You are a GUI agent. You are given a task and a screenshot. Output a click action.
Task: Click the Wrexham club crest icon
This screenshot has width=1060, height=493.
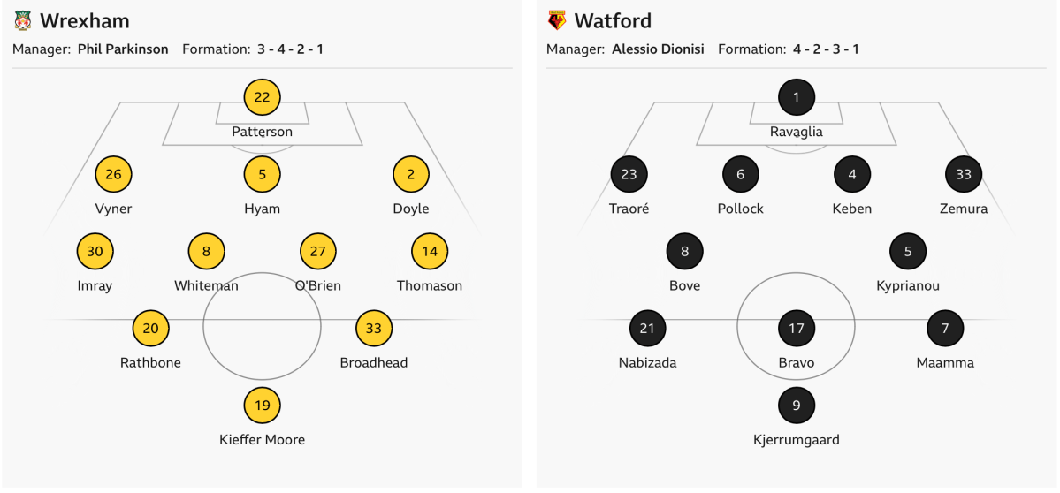click(x=23, y=21)
